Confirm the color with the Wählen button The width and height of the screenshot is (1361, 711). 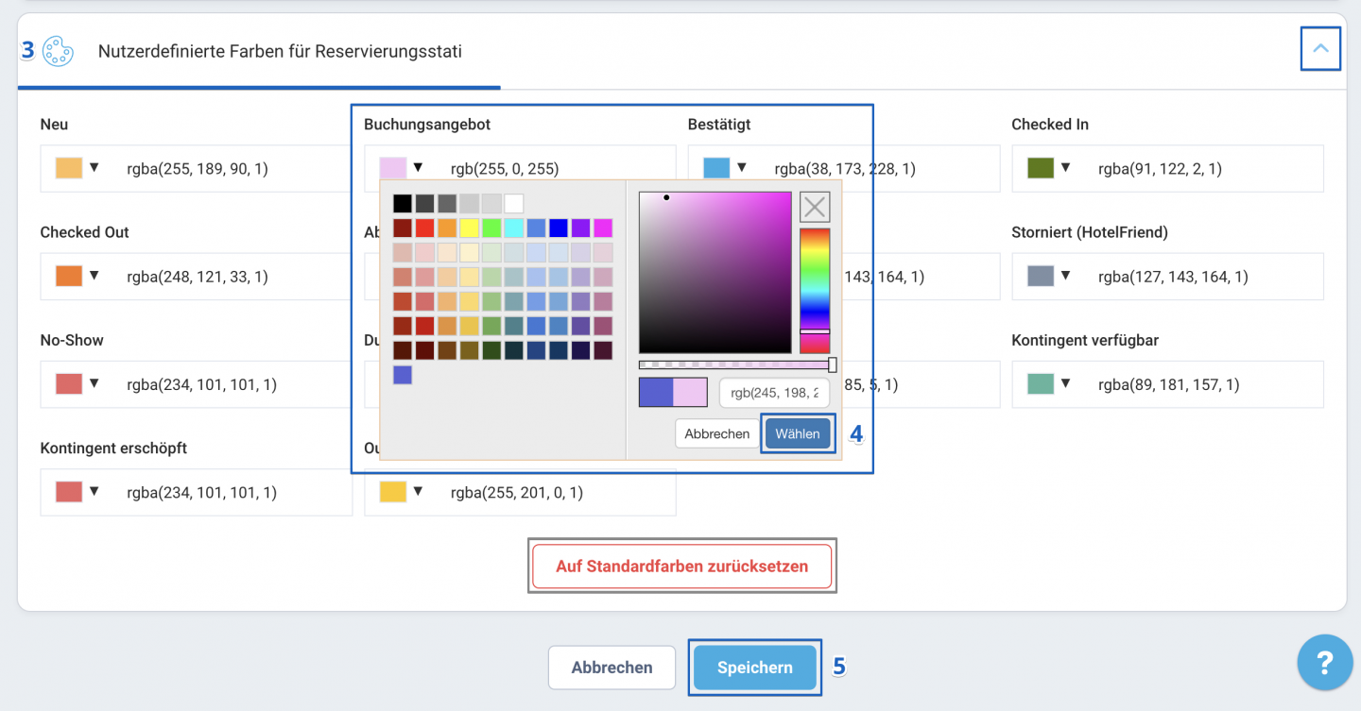pyautogui.click(x=798, y=434)
